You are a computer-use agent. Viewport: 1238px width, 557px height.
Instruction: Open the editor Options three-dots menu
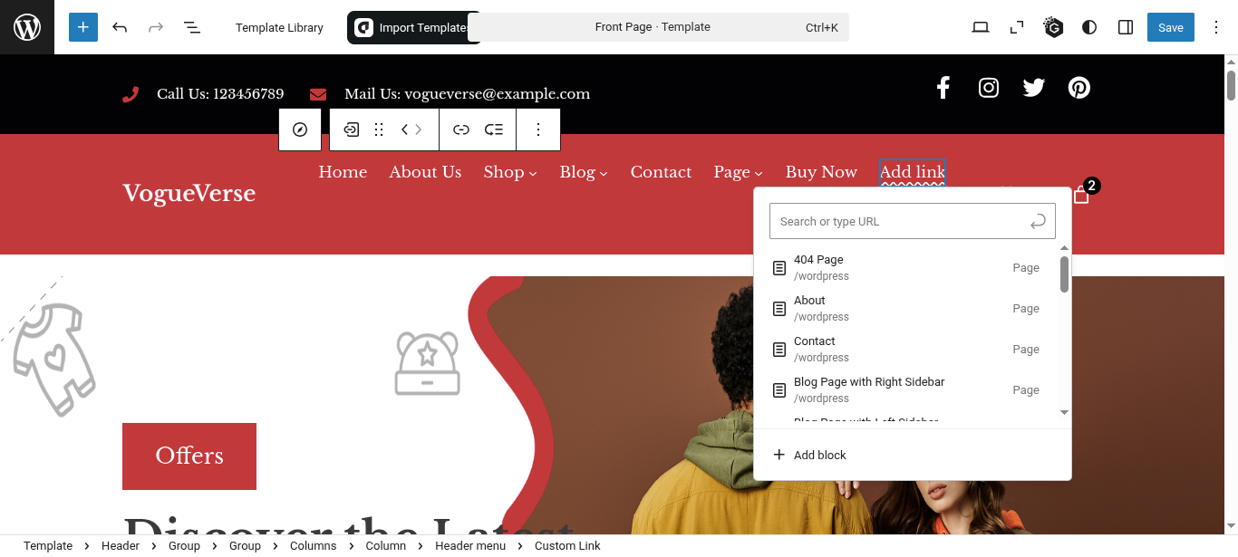point(1216,27)
